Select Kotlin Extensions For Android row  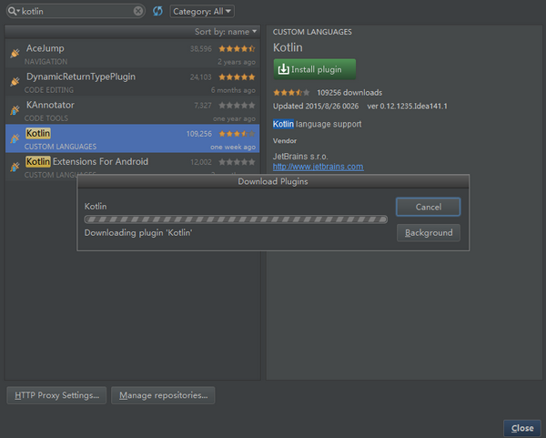point(132,167)
